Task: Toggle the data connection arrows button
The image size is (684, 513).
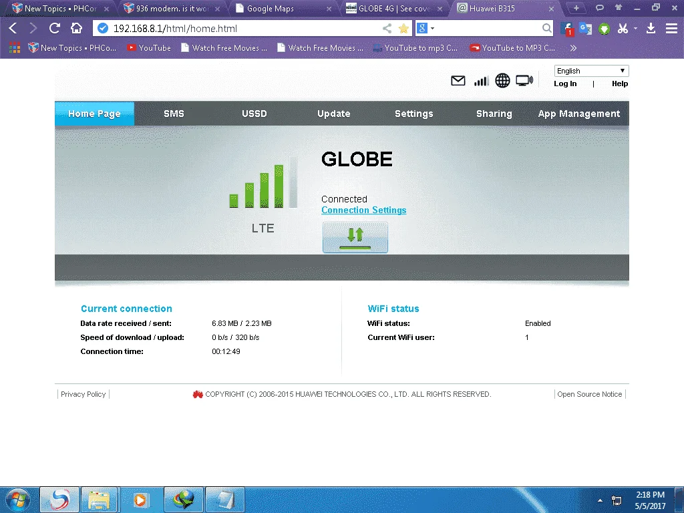Action: [x=355, y=237]
